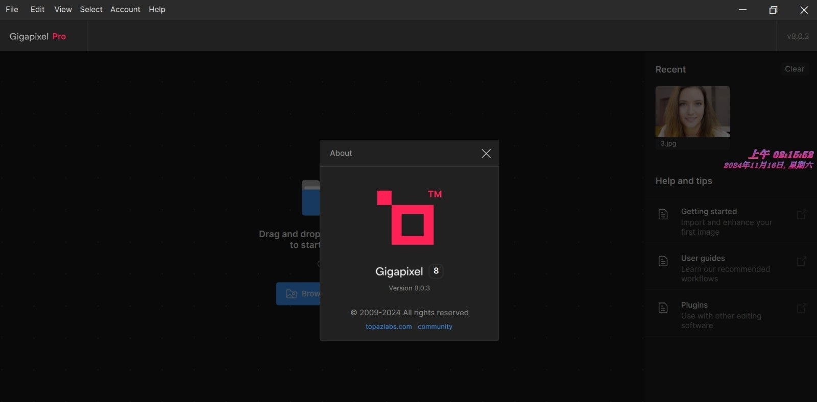Open Plugins external link icon
Image resolution: width=817 pixels, height=402 pixels.
click(x=801, y=308)
